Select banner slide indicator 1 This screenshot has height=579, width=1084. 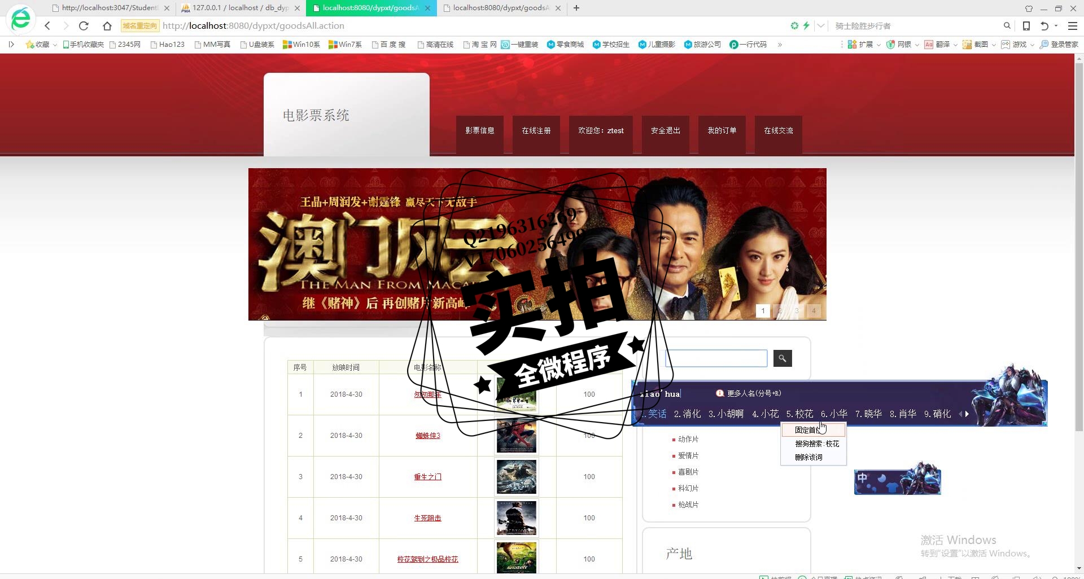(x=763, y=311)
